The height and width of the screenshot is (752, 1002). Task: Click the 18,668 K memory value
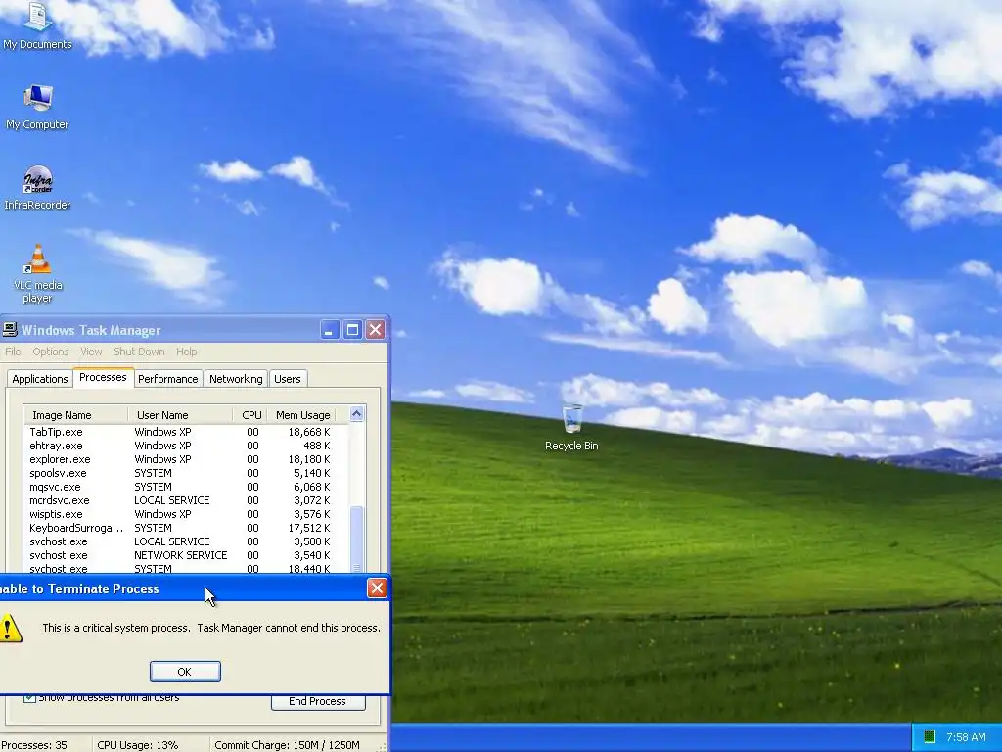pos(309,432)
